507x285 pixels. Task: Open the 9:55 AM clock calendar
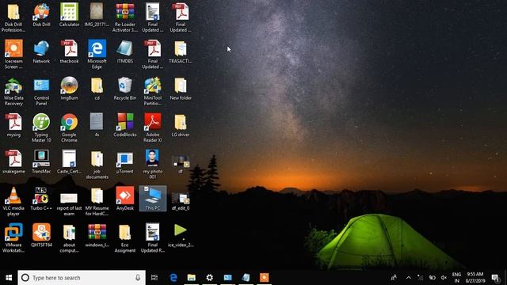tap(475, 278)
